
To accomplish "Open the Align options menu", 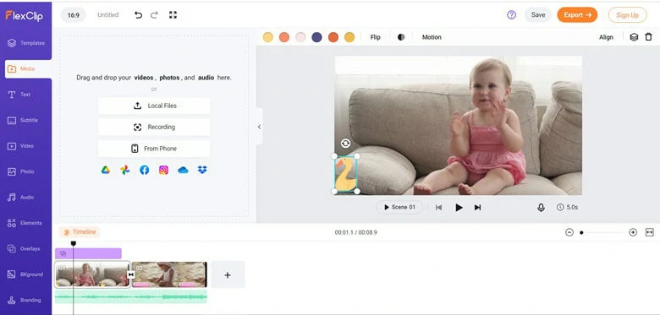I will coord(606,37).
